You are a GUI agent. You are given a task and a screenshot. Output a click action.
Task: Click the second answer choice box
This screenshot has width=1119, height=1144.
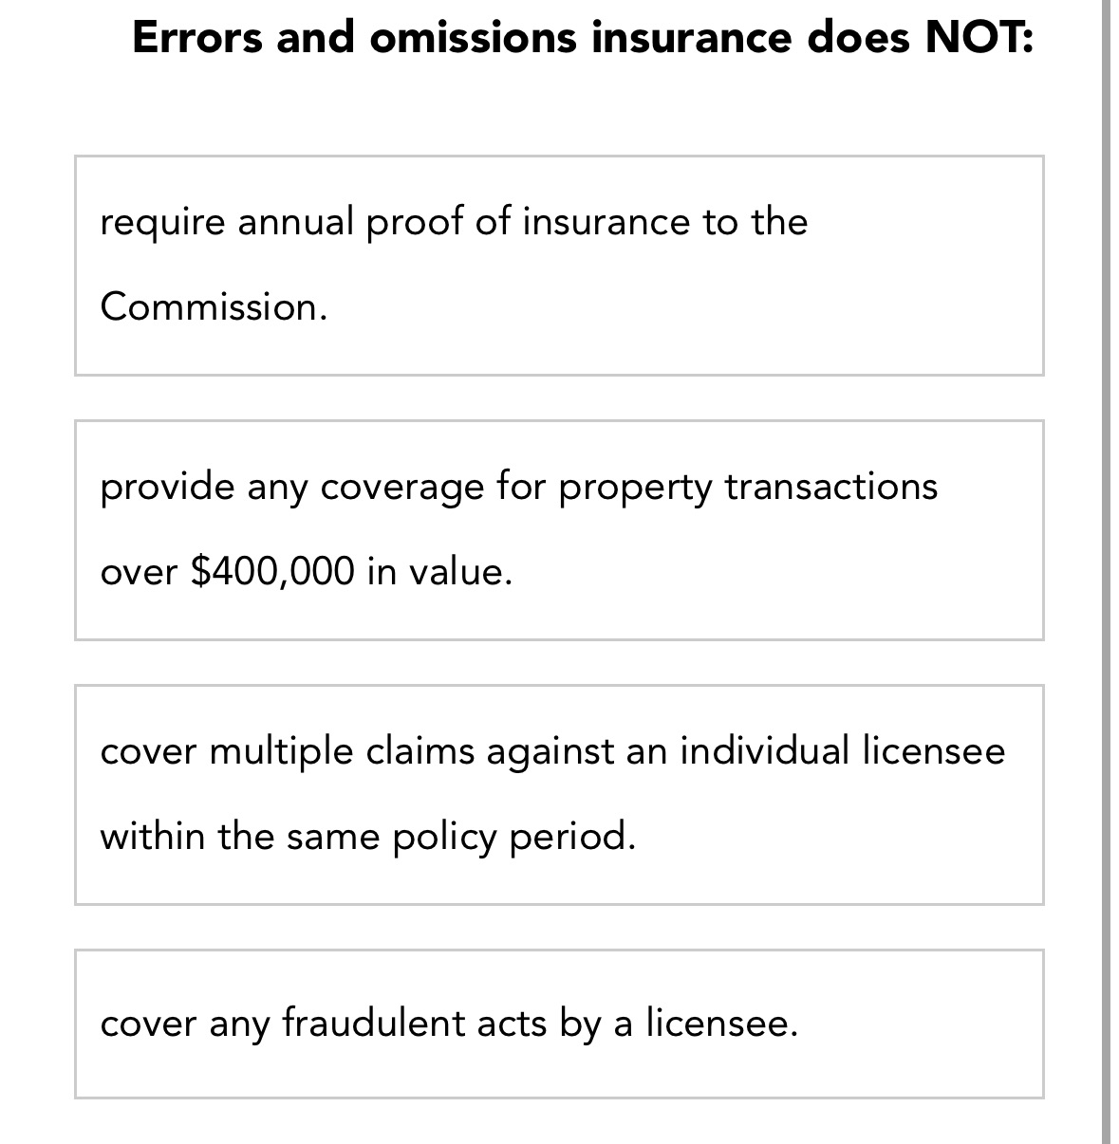559,528
